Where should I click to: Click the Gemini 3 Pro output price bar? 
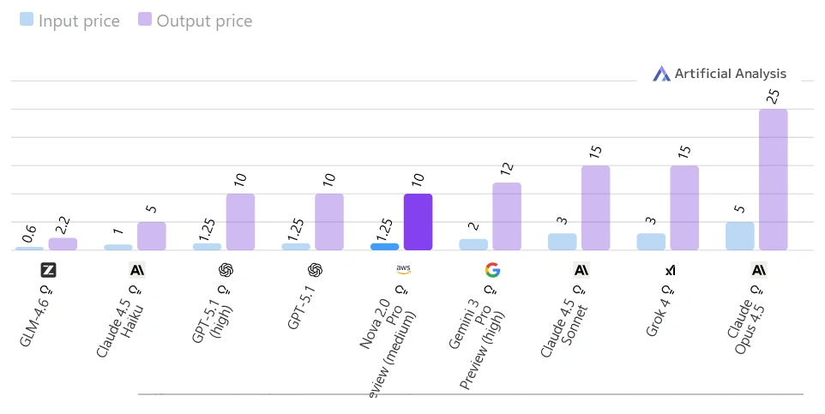pyautogui.click(x=507, y=216)
